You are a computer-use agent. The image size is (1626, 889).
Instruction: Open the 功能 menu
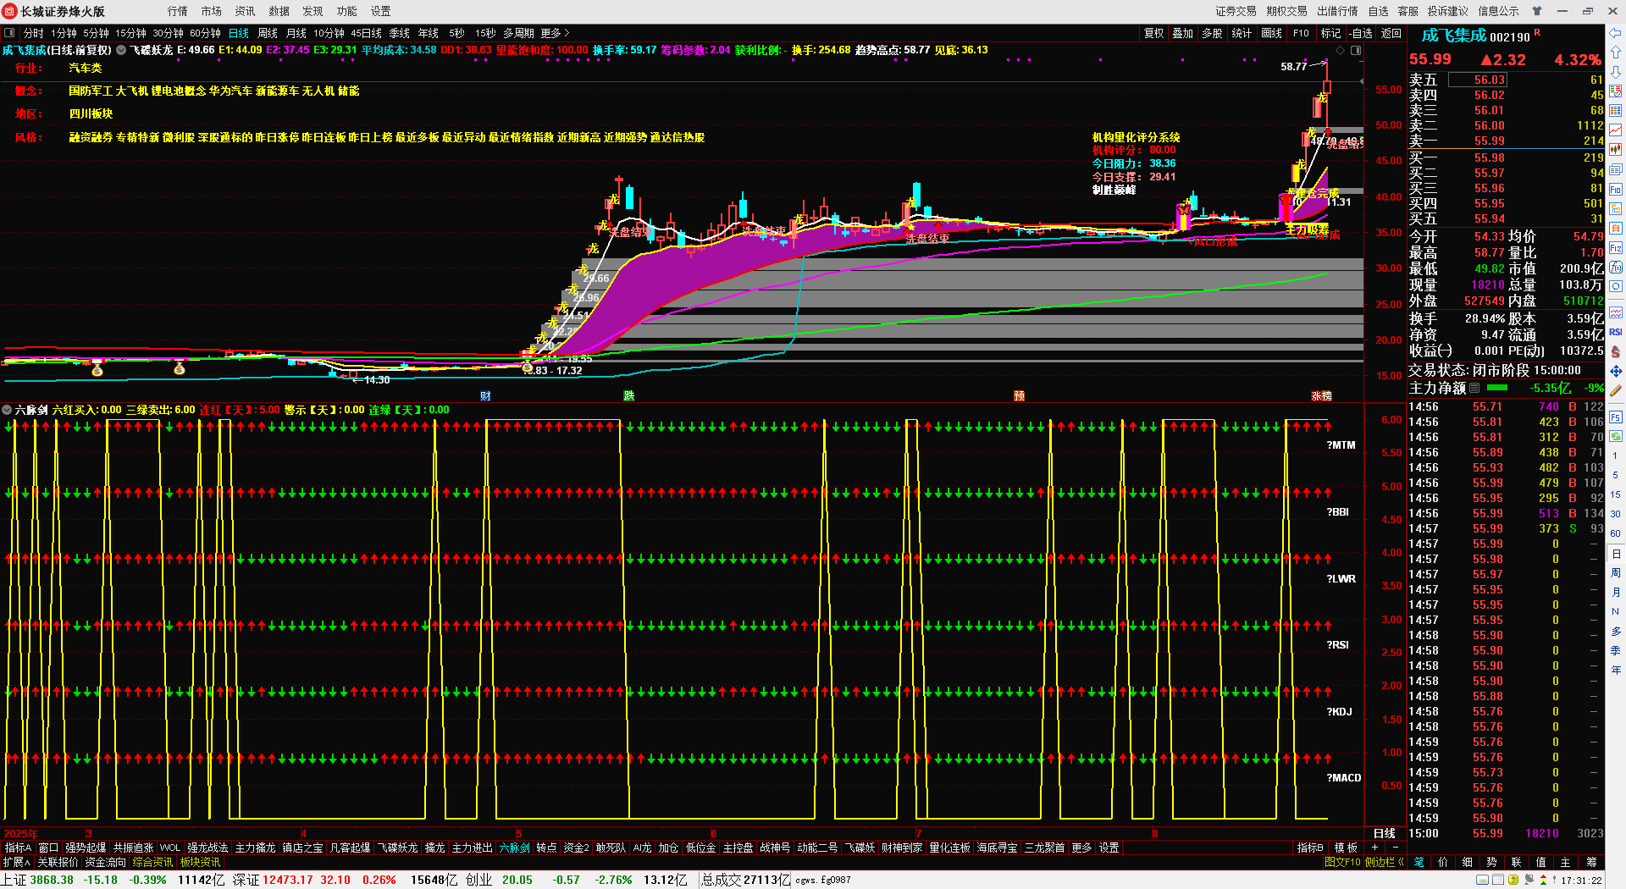coord(347,11)
